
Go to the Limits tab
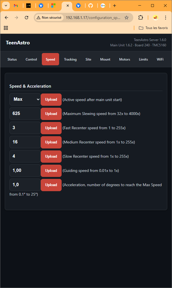[x=143, y=59]
